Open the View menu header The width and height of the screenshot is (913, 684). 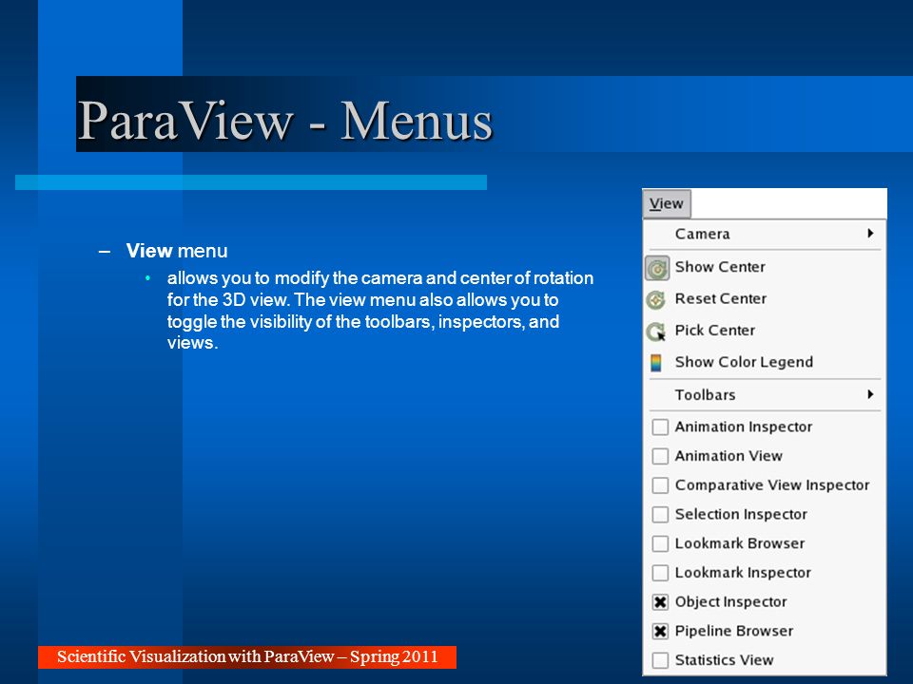[x=667, y=203]
